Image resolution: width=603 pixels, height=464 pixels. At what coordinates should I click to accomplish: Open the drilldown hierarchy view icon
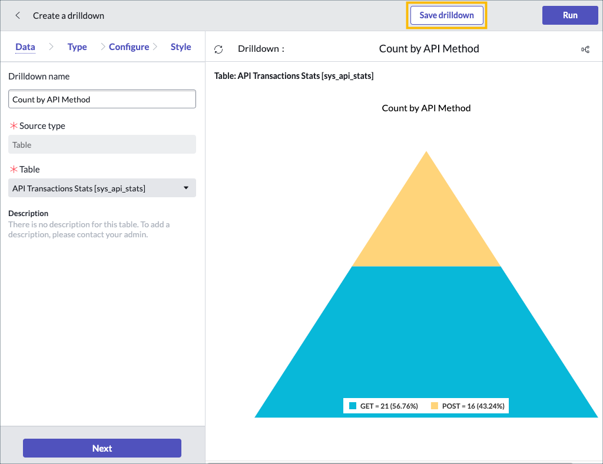pyautogui.click(x=585, y=49)
